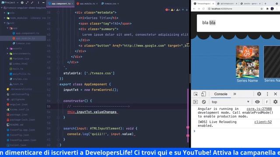Viewport: 280px width, 157px height.
Task: Click Chrome back button
Action: pos(194,9)
